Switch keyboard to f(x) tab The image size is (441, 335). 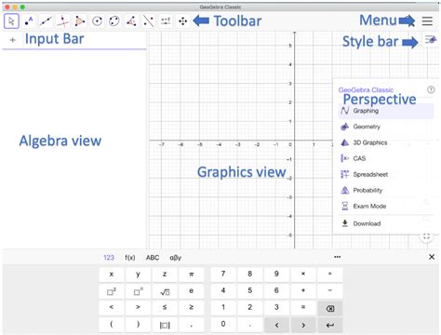(x=130, y=258)
